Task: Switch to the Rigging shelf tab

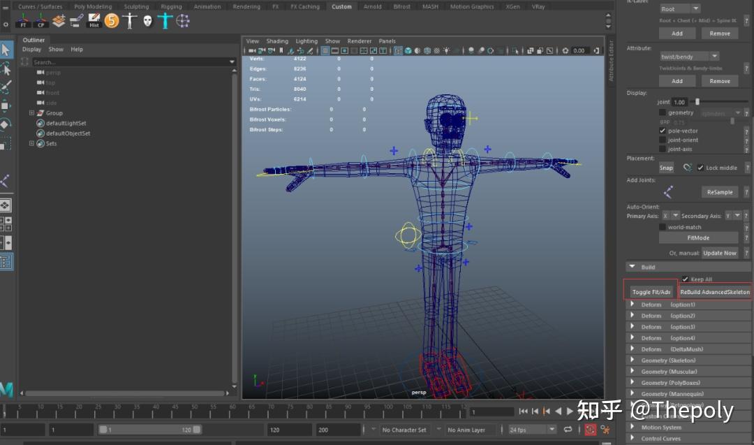Action: click(171, 7)
